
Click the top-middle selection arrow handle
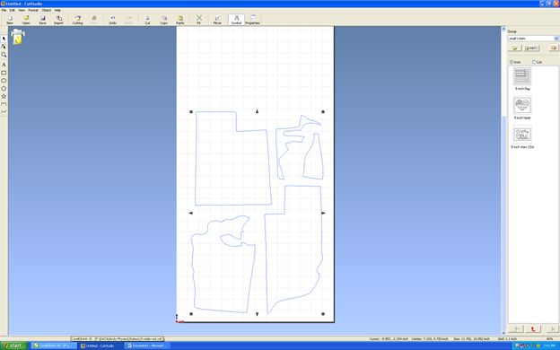tap(257, 111)
